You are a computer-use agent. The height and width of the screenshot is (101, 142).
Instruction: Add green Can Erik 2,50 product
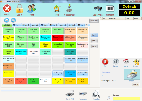33,81
